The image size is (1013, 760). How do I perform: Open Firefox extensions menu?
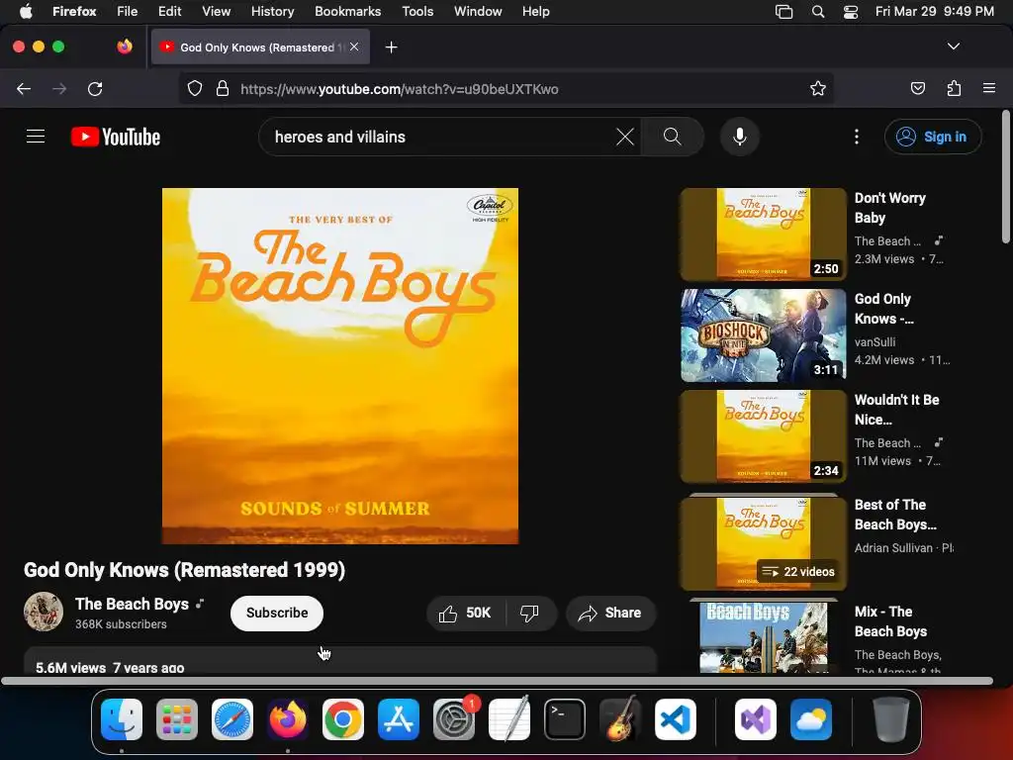955,88
